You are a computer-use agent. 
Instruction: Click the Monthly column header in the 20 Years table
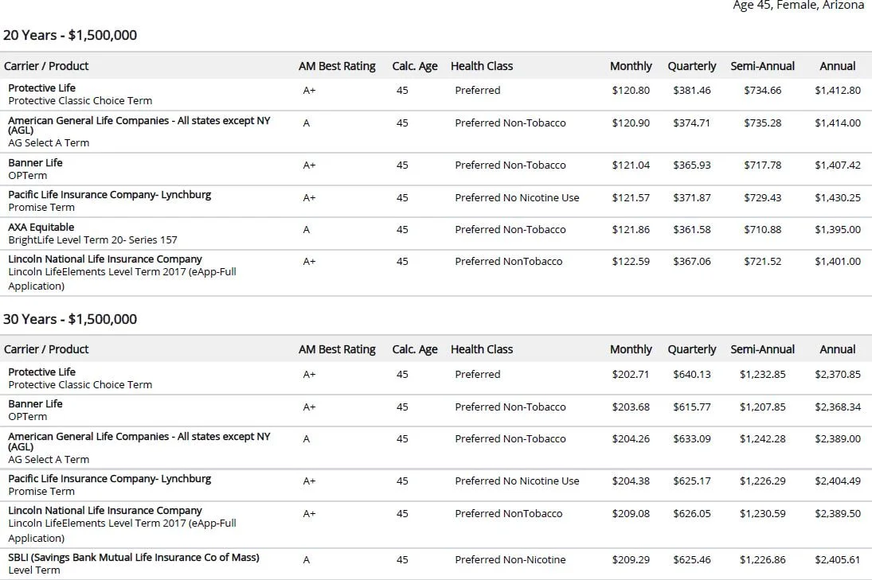click(631, 66)
